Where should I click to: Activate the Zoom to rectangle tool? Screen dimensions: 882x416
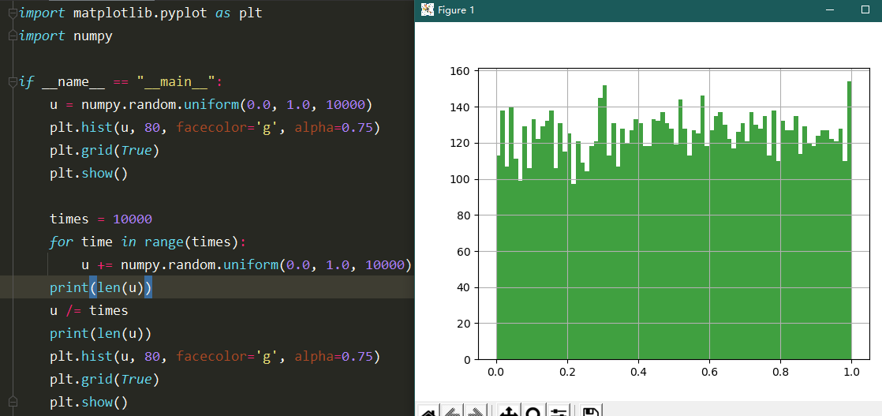[x=533, y=411]
